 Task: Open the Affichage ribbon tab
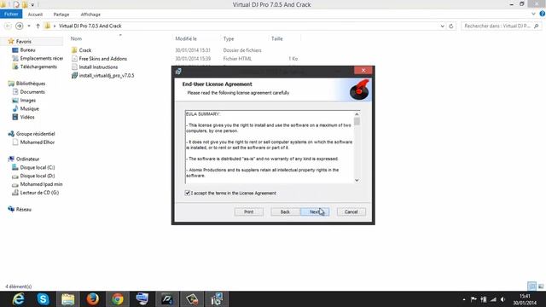[90, 14]
